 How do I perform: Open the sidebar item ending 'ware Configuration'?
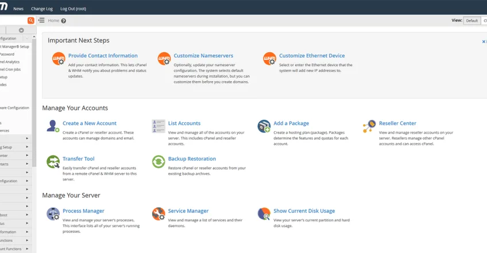(x=14, y=108)
